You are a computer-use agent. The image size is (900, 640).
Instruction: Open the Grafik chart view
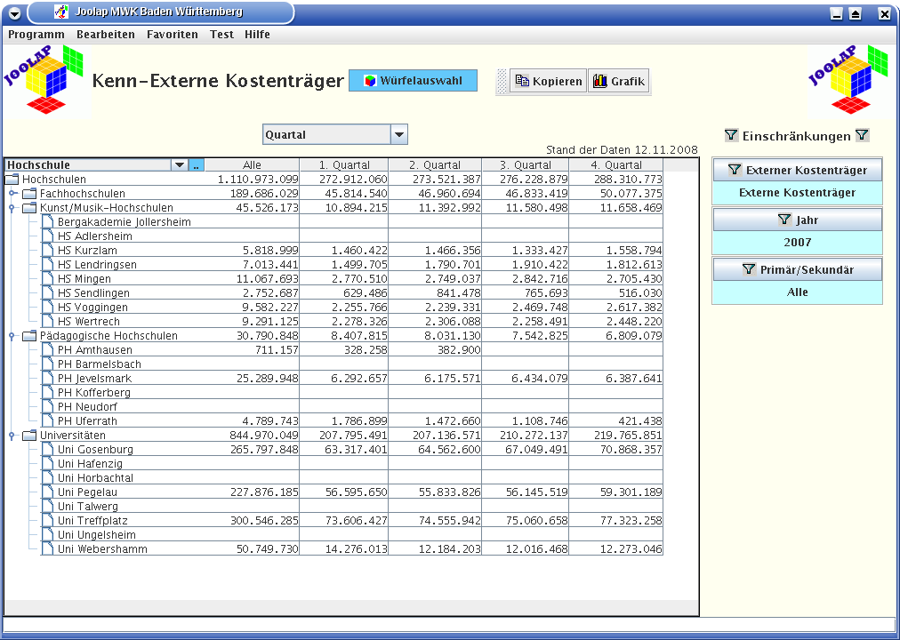(618, 82)
